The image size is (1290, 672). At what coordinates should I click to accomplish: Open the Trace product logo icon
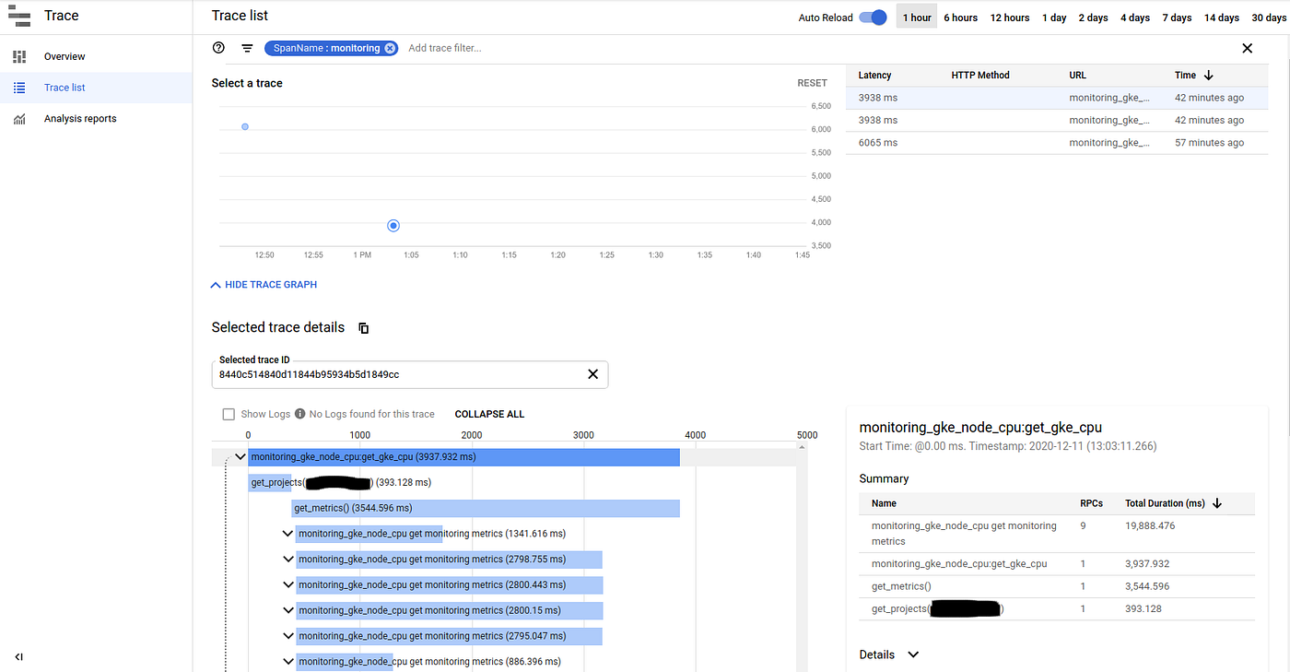tap(19, 16)
